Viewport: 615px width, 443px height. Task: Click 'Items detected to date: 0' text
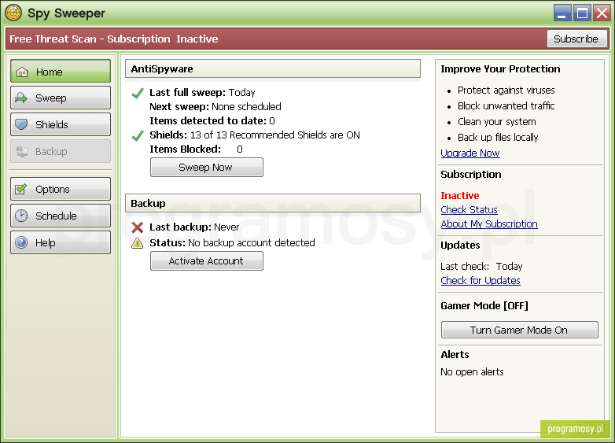click(212, 121)
